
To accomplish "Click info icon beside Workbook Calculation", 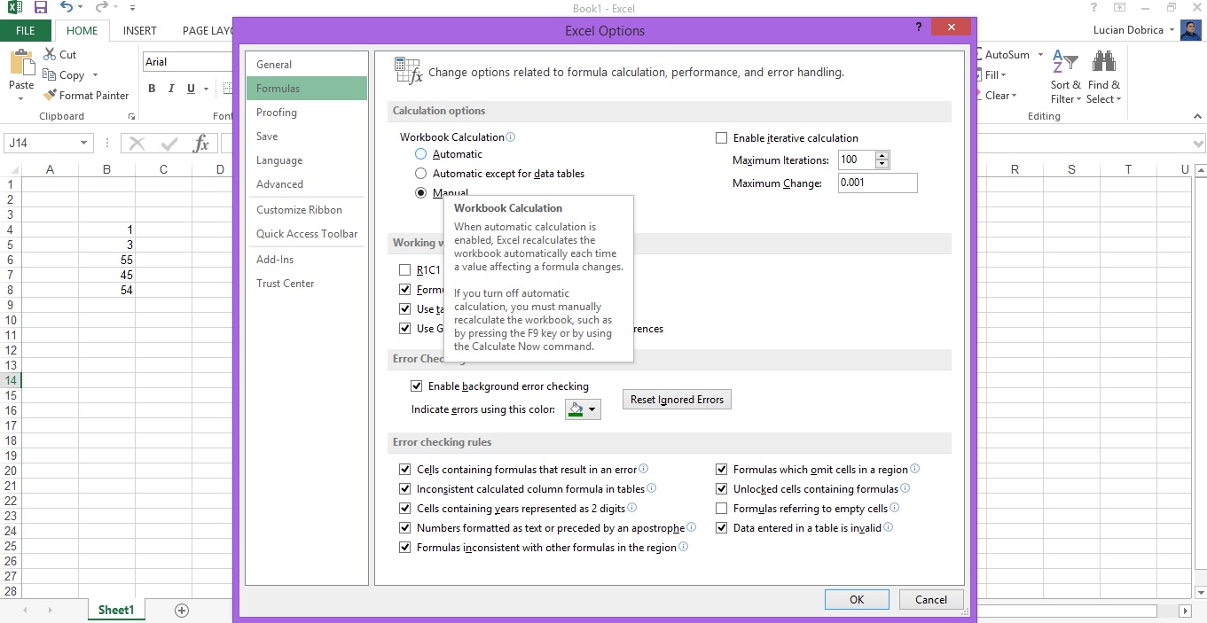I will point(510,137).
